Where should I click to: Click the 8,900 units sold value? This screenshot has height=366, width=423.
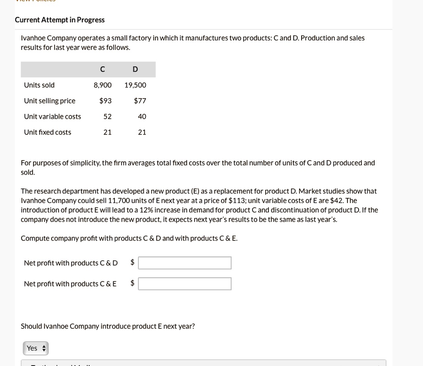[102, 85]
